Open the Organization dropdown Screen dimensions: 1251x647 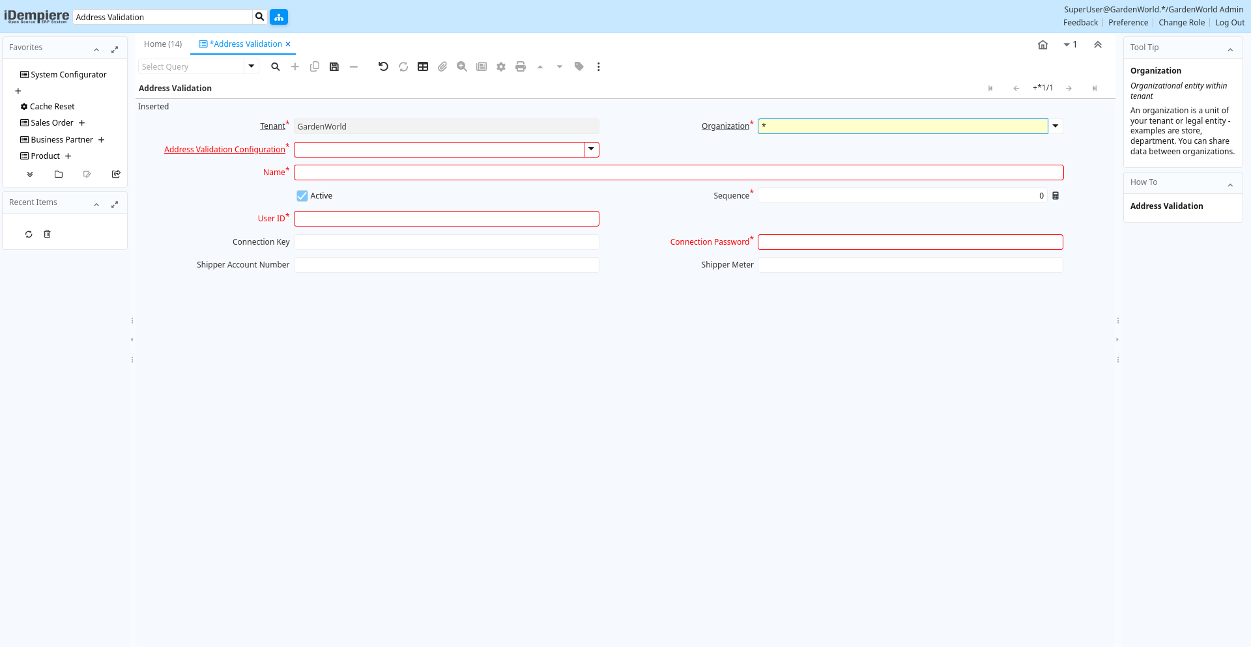click(1056, 126)
